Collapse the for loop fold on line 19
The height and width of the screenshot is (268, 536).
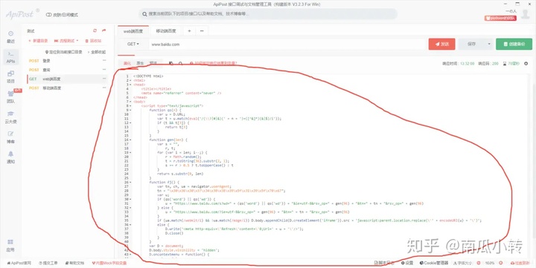(x=130, y=152)
